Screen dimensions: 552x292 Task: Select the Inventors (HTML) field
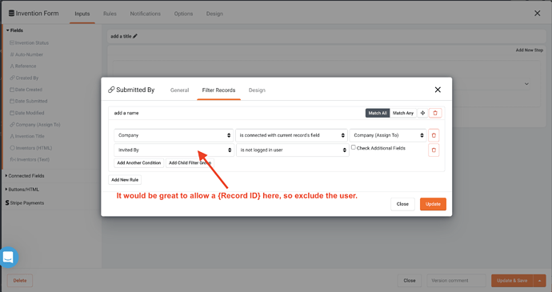point(30,148)
